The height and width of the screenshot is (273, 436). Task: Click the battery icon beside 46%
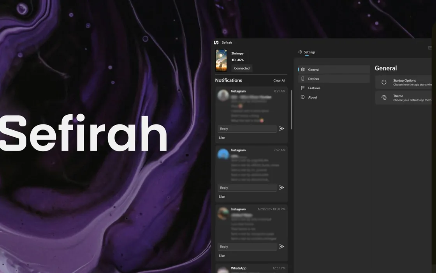coord(234,60)
